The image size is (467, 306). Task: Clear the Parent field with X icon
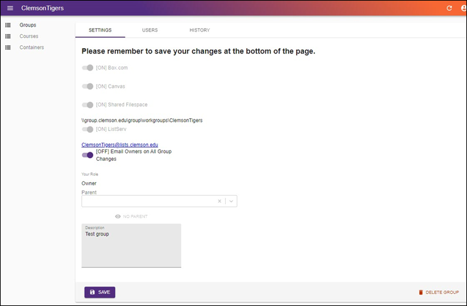click(219, 201)
